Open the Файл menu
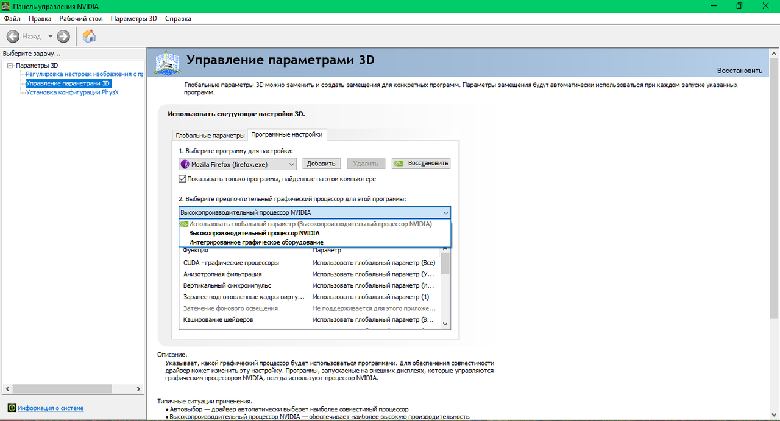Viewport: 780px width, 421px height. tap(12, 19)
